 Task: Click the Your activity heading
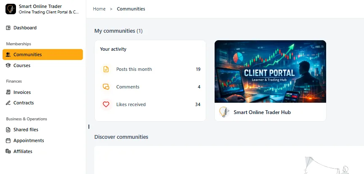click(113, 49)
